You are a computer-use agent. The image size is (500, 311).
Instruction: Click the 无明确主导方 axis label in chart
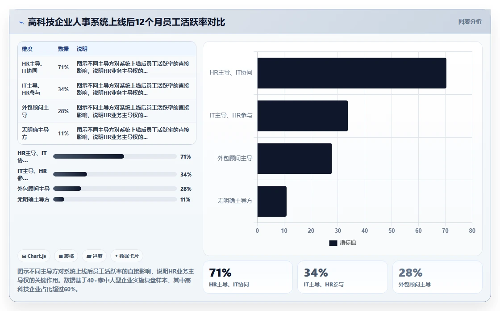tap(235, 201)
